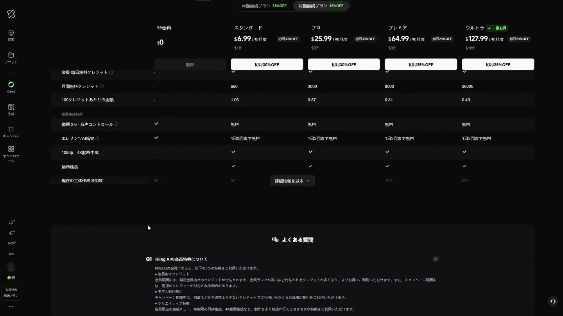Viewport: 563px width, 316px height.
Task: Click the 動画延長 row label
Action: tap(70, 167)
